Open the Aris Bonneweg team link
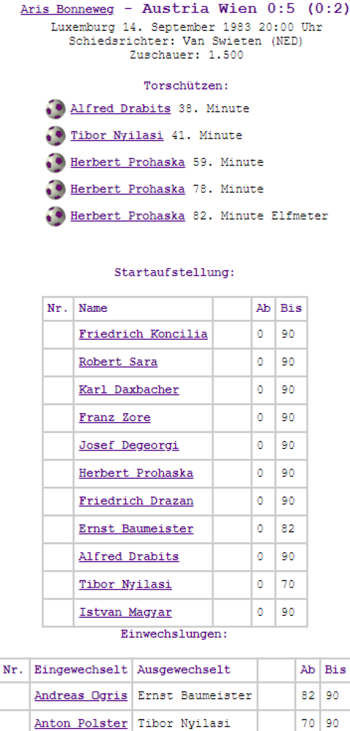Screen dimensions: 350x731 (x=67, y=10)
